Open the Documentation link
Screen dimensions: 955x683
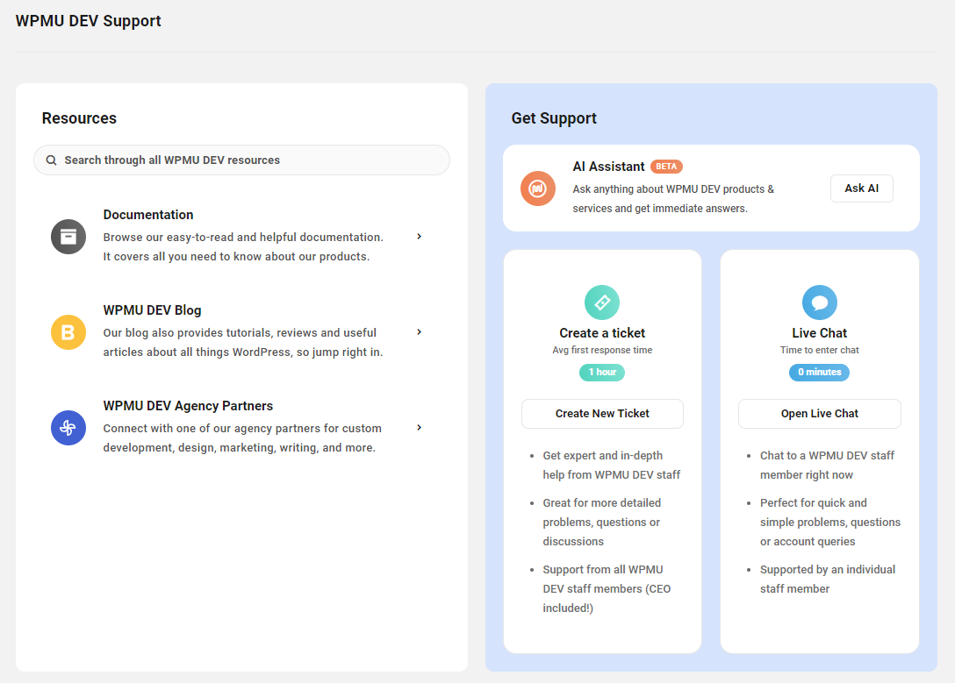click(x=147, y=214)
